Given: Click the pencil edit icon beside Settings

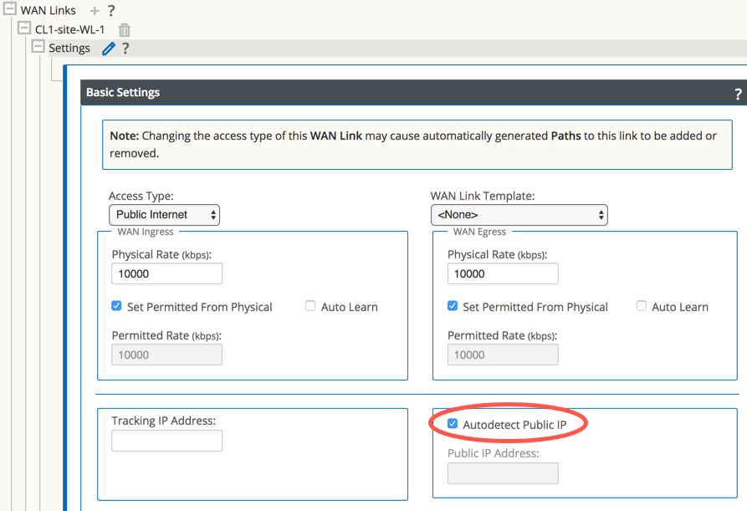Looking at the screenshot, I should coord(108,49).
